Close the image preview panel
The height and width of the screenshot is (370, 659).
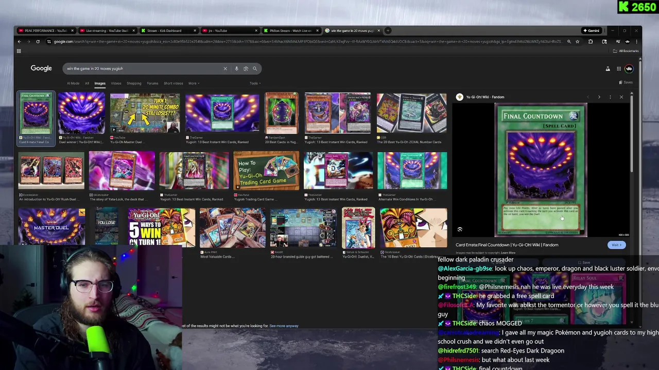[x=621, y=97]
